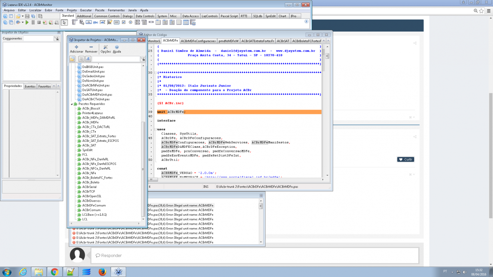Open Opções tools icon in Project Inspector
493x277 pixels.
click(x=106, y=47)
